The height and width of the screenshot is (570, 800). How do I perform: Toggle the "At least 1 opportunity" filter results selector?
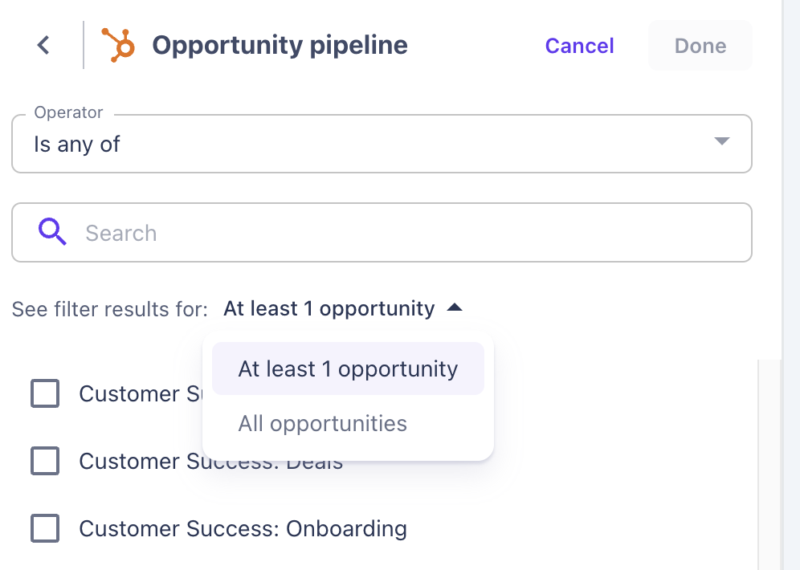coord(329,308)
